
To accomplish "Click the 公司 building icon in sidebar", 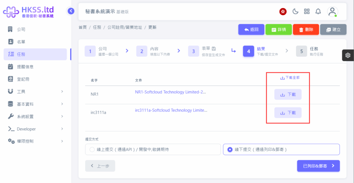I will 10,29.
